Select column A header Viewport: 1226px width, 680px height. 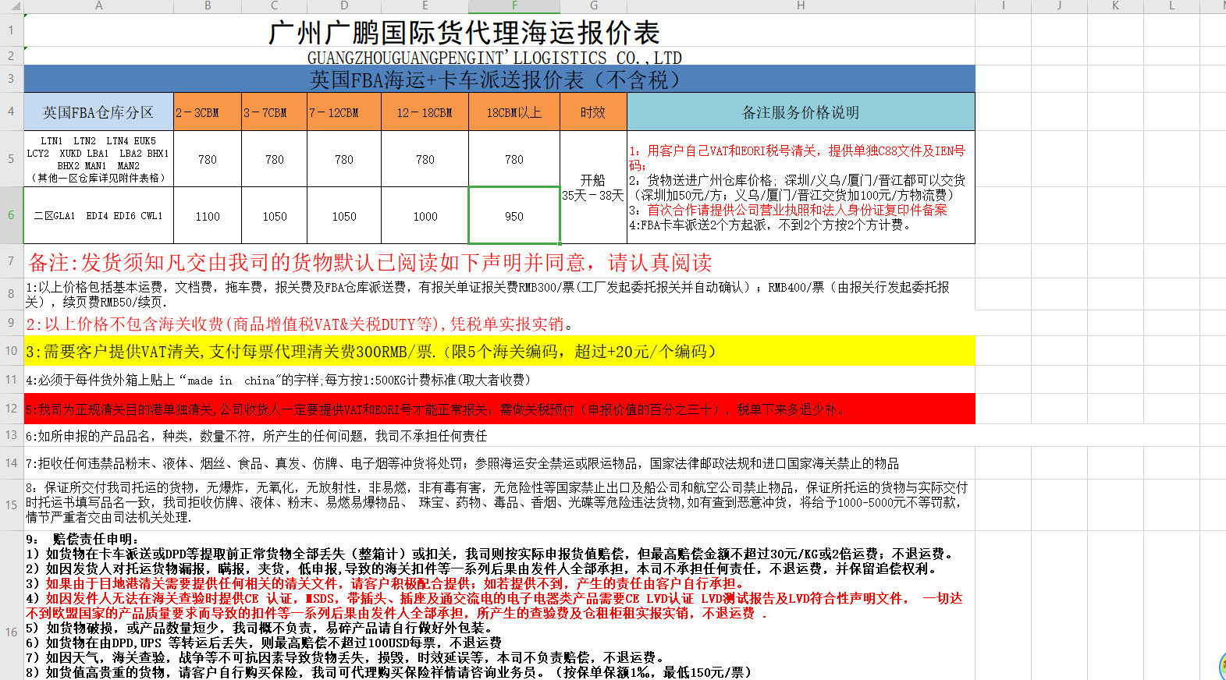pos(98,5)
